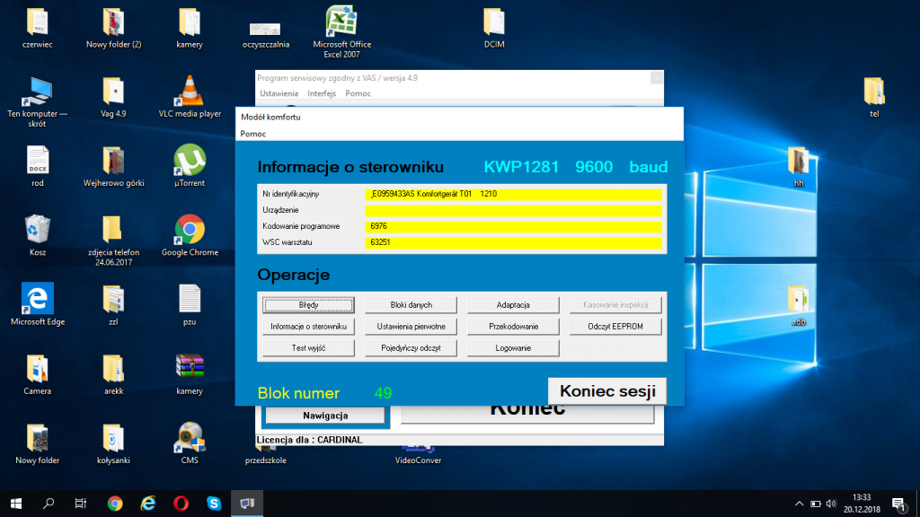Open the Vag 4.9 folder

pyautogui.click(x=113, y=92)
